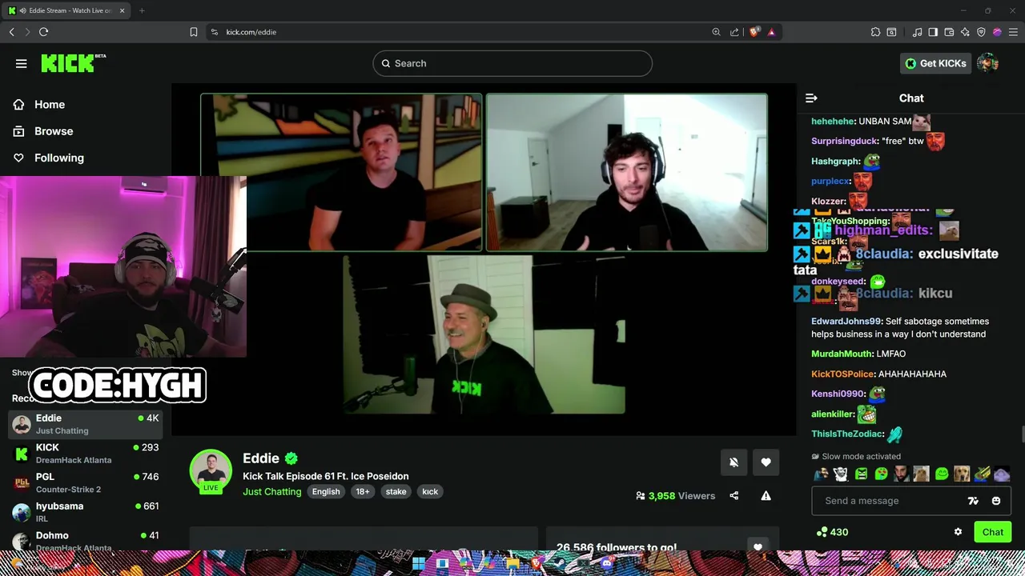Click the English language tag
The height and width of the screenshot is (576, 1025).
326,492
